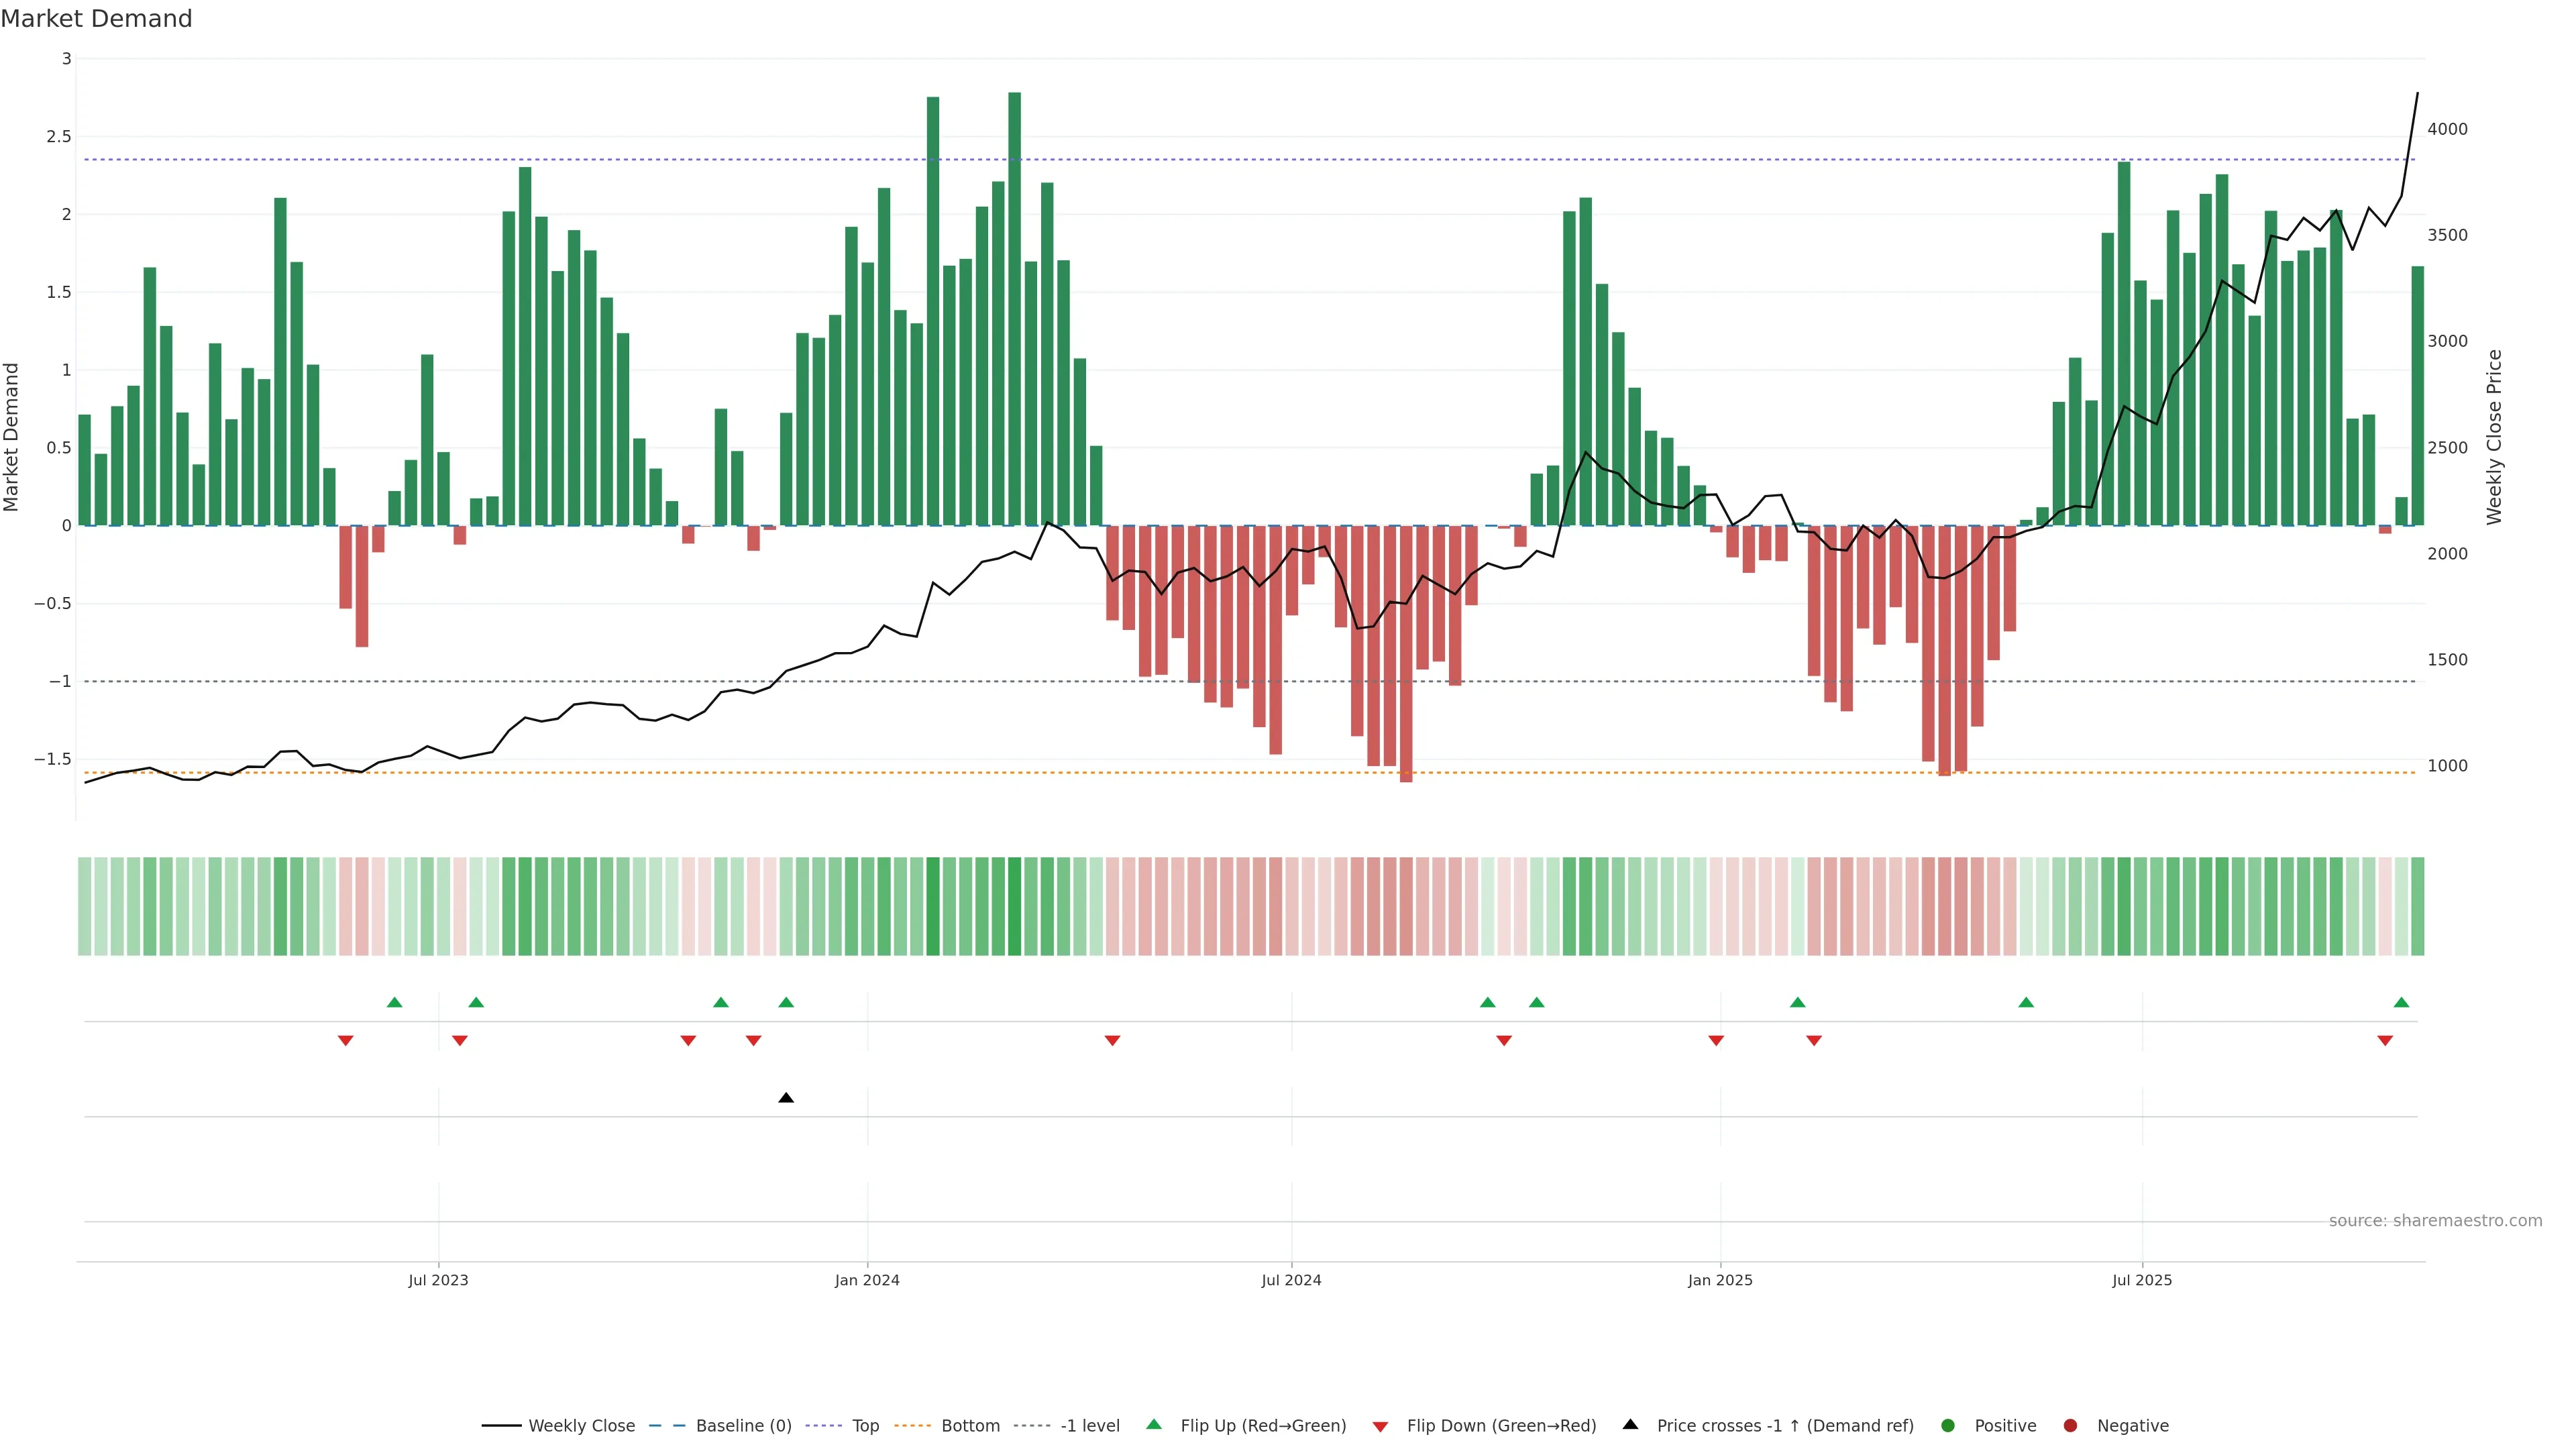
Task: Click the Jul 2025 x-axis label
Action: [x=2142, y=1280]
